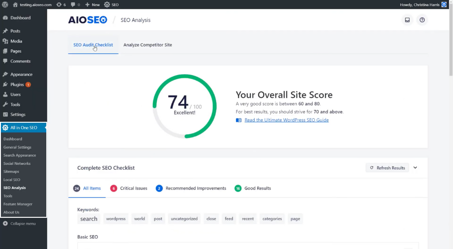Viewport: 453px width, 249px height.
Task: Switch to Analyze Competitor Site tab
Action: [x=148, y=45]
